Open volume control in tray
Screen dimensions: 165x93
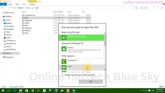pyautogui.click(x=146, y=91)
